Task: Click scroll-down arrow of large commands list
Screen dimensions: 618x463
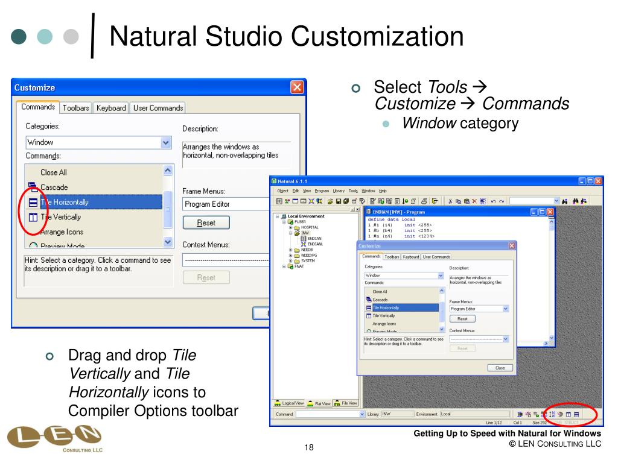Action: click(x=168, y=242)
